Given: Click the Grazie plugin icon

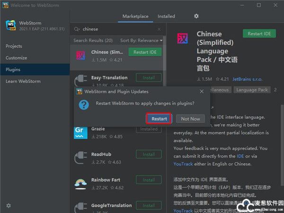Looking at the screenshot, I should click(80, 133).
